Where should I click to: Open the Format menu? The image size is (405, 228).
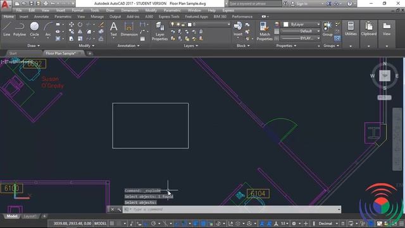coord(77,10)
